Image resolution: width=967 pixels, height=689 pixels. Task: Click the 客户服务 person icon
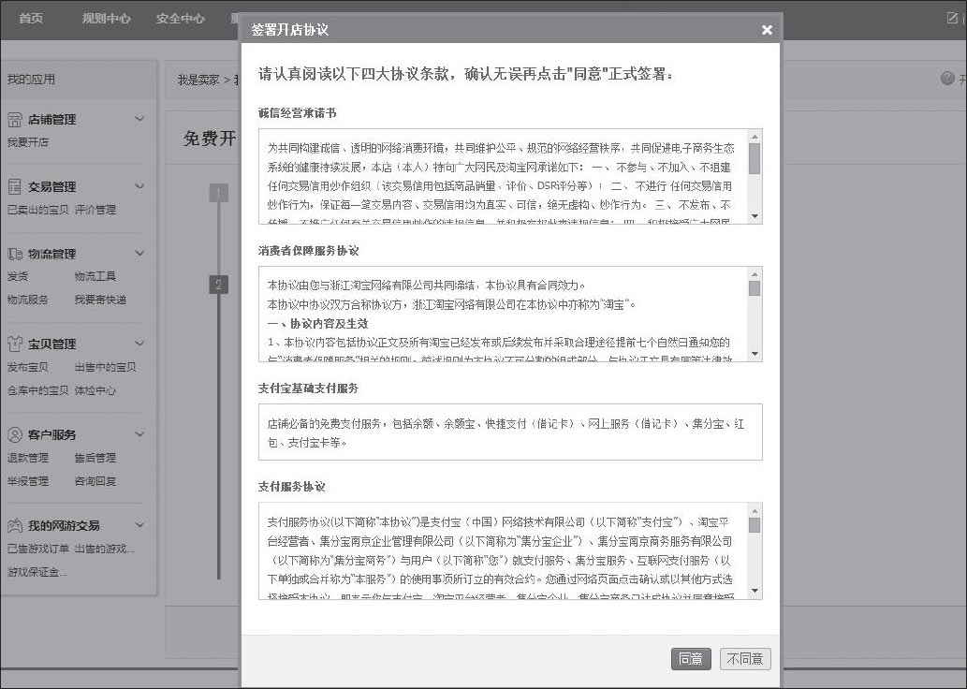click(x=15, y=434)
